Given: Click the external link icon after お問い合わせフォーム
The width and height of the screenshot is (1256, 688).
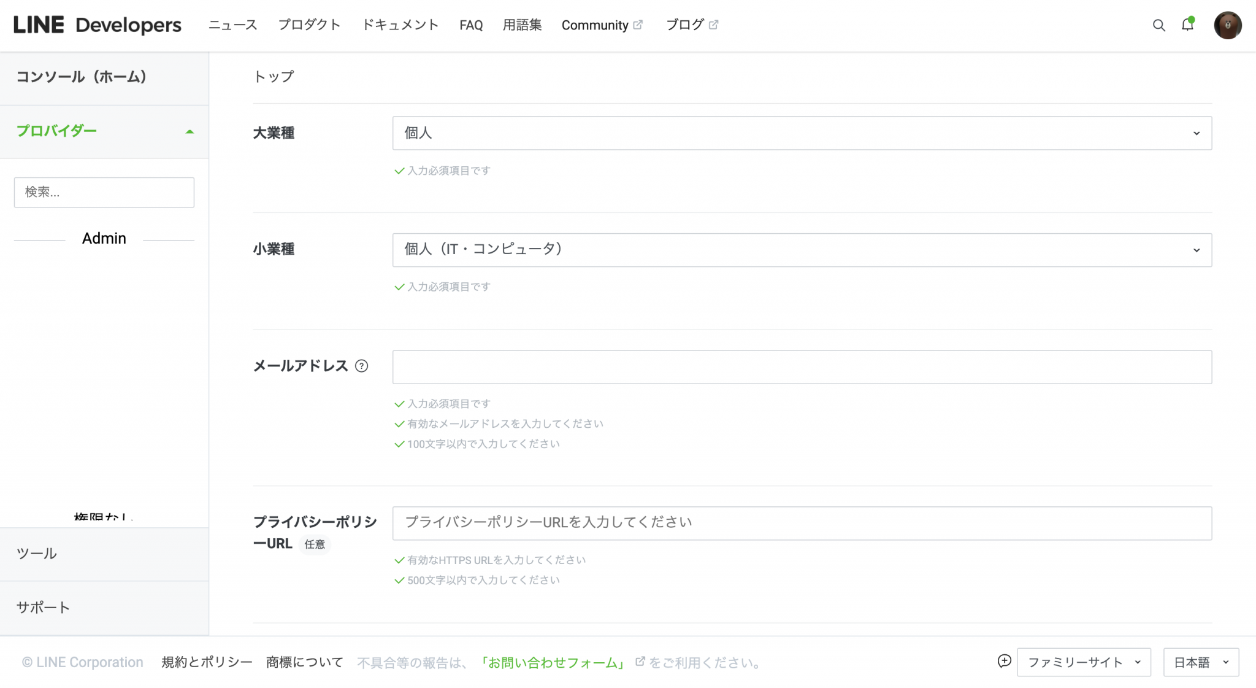Looking at the screenshot, I should [x=639, y=662].
